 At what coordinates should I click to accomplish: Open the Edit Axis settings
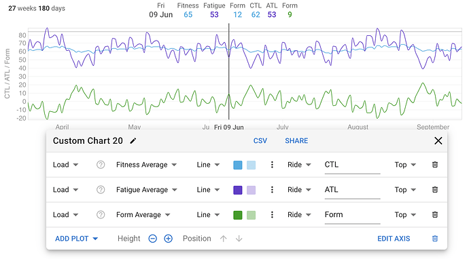(394, 239)
